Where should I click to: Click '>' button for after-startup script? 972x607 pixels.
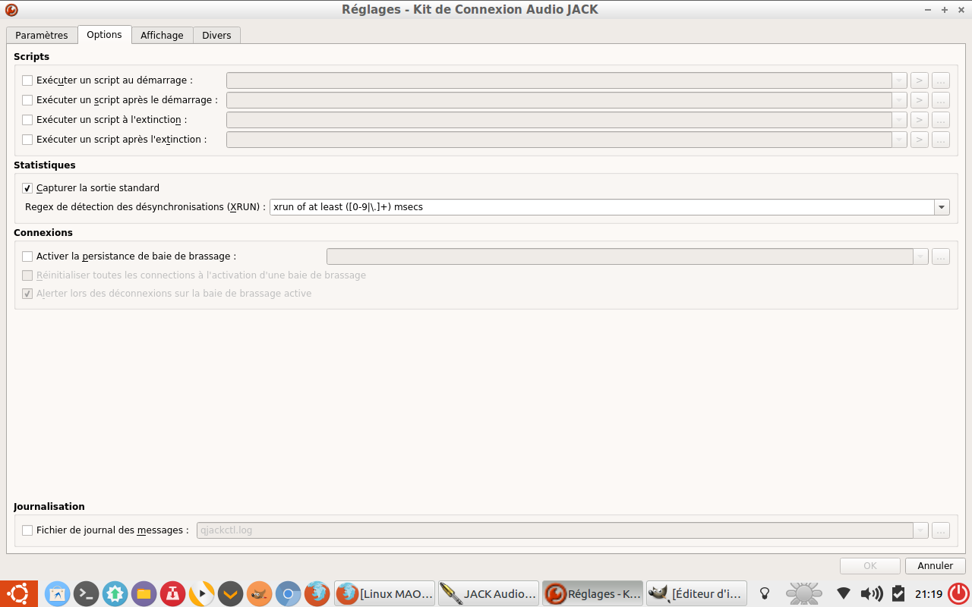click(920, 100)
